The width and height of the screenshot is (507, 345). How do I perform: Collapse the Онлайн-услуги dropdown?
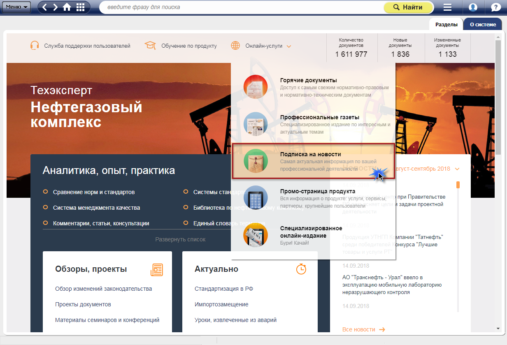(289, 46)
